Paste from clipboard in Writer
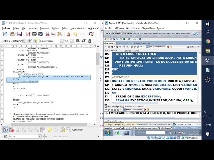 [60, 34]
